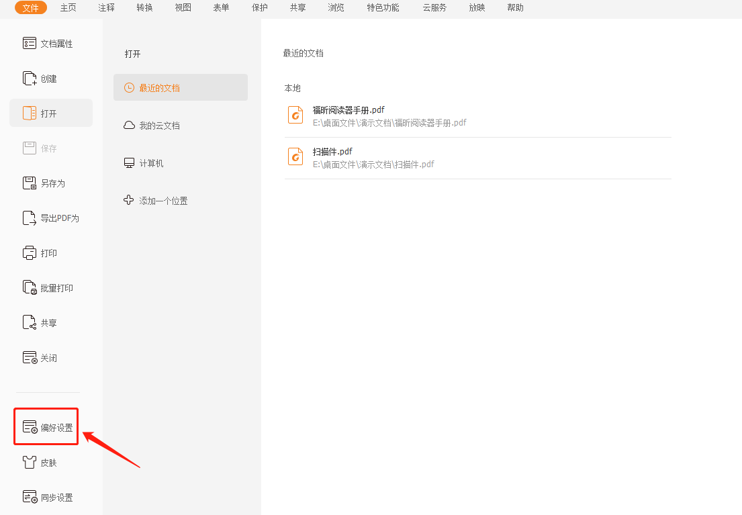Screen dimensions: 742x515
Task: Click 添加一个位置 to add a location
Action: tap(163, 201)
